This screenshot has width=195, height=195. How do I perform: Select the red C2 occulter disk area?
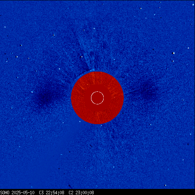click(x=97, y=98)
